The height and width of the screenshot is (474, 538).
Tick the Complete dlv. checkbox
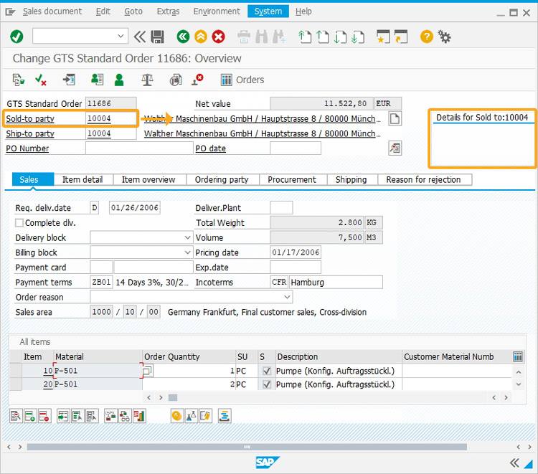tap(19, 222)
